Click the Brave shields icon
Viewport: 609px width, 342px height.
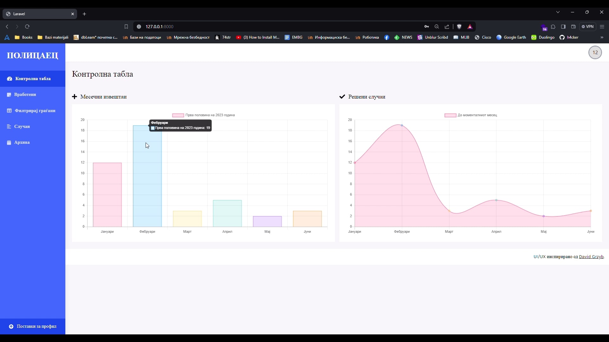tap(459, 27)
